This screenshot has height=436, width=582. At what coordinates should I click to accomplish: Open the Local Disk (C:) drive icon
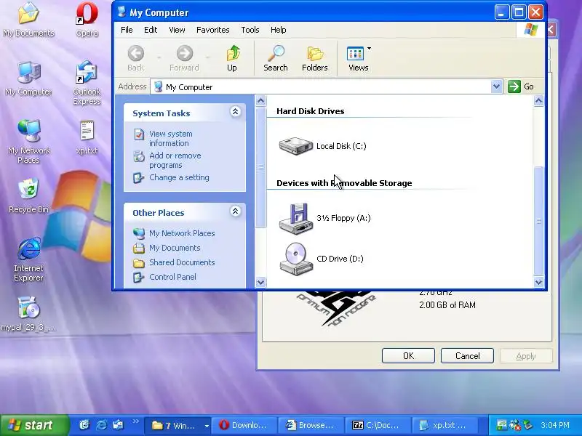pyautogui.click(x=296, y=146)
